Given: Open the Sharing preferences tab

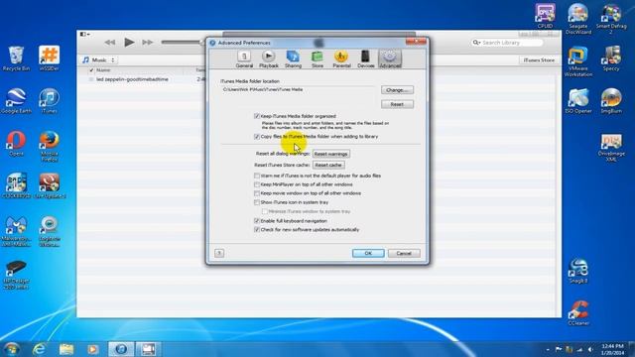Looking at the screenshot, I should tap(293, 59).
